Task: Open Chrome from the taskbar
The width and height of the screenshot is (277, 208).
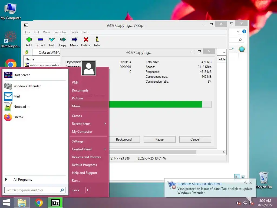Action: 39,203
